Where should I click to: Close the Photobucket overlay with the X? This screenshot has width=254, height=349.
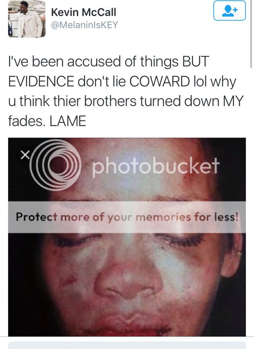click(x=25, y=155)
